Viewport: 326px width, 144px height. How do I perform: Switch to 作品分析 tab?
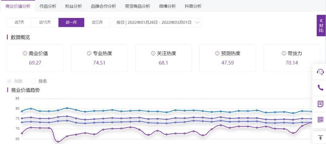click(x=48, y=6)
